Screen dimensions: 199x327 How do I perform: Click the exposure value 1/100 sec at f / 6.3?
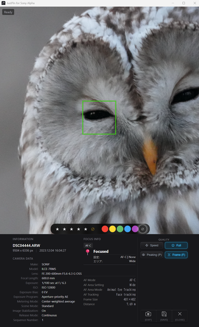(x=54, y=283)
